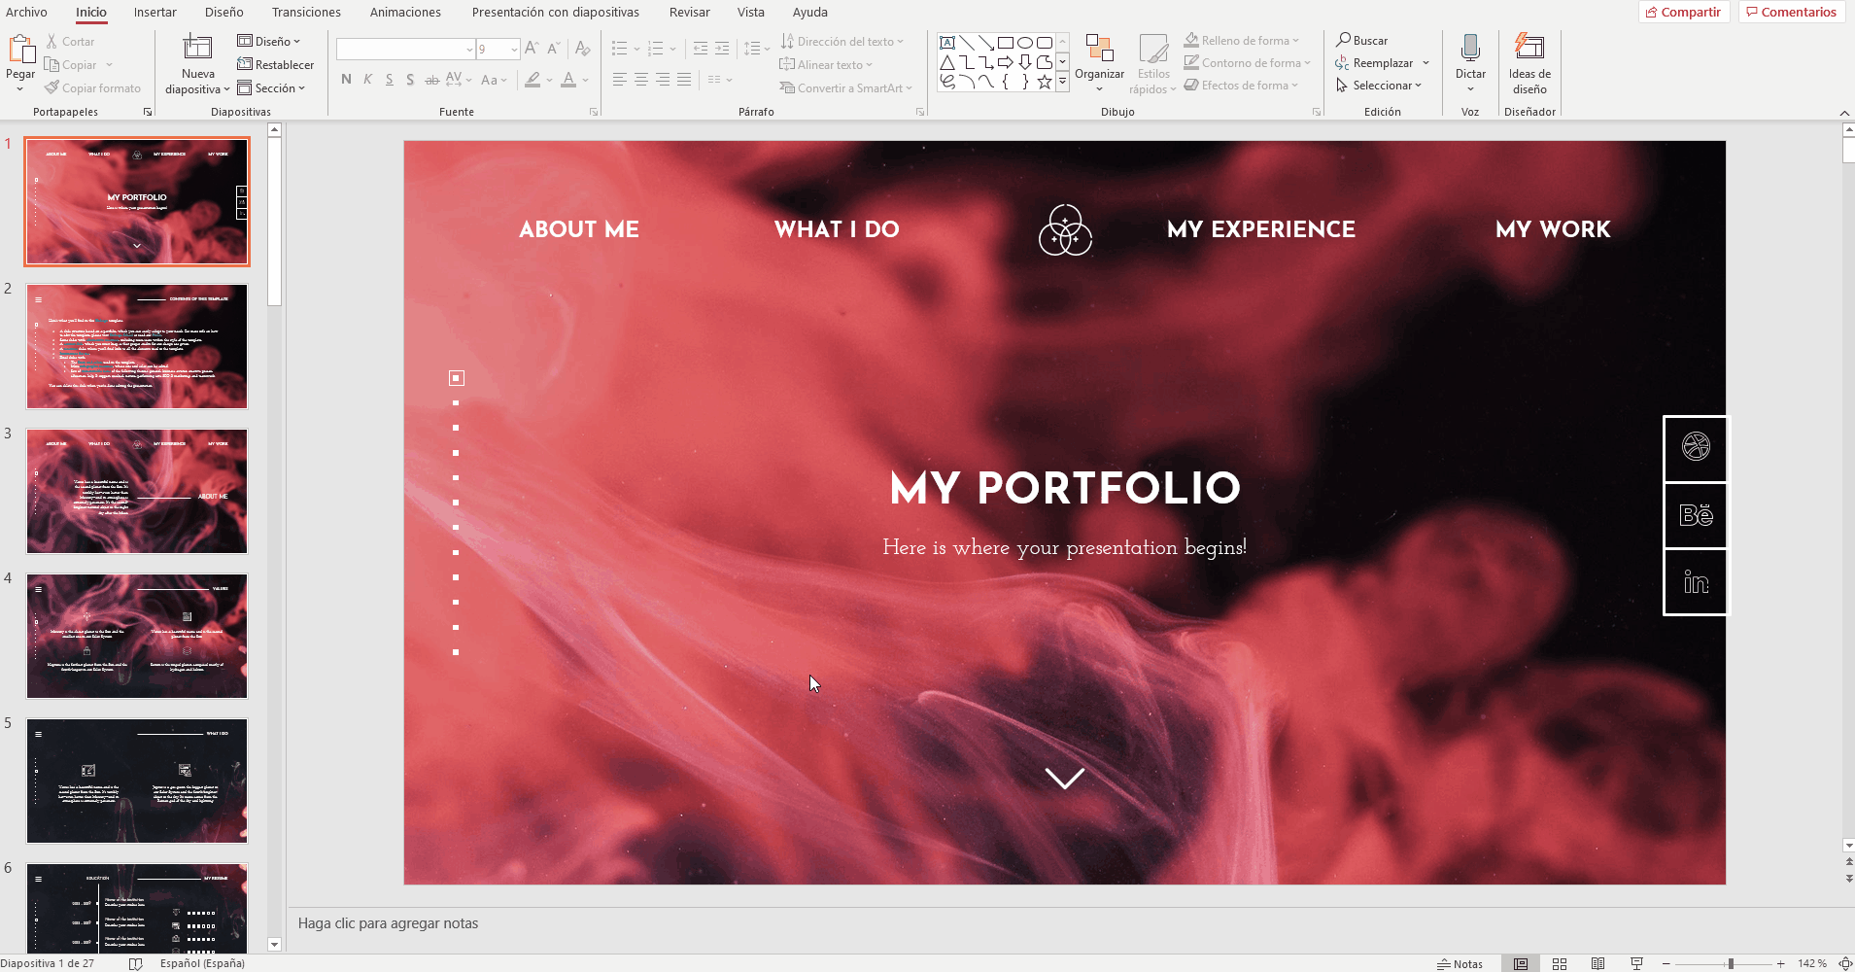Select the star shape in gallery
Screen dimensions: 1855x972
[x=1044, y=82]
